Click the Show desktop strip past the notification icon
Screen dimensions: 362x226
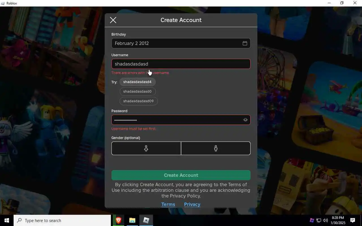coord(361,220)
